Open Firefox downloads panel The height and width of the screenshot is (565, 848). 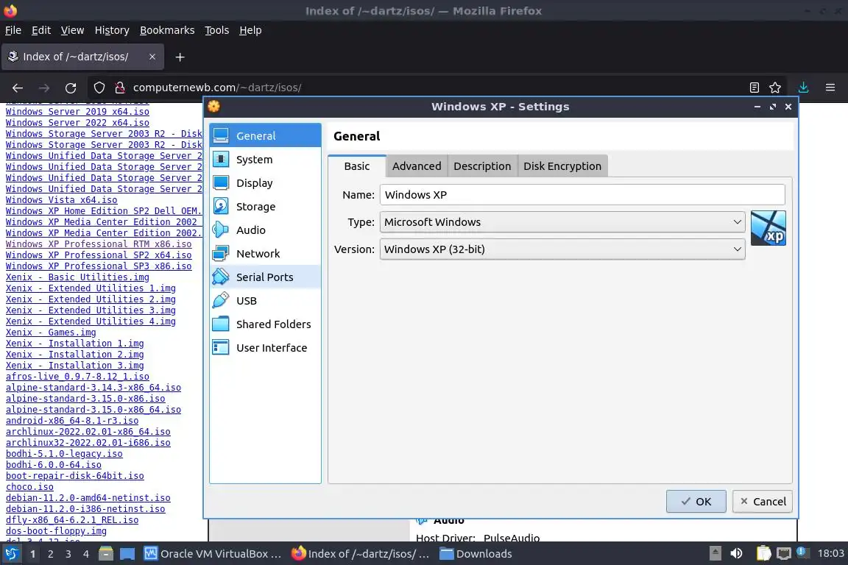click(804, 88)
